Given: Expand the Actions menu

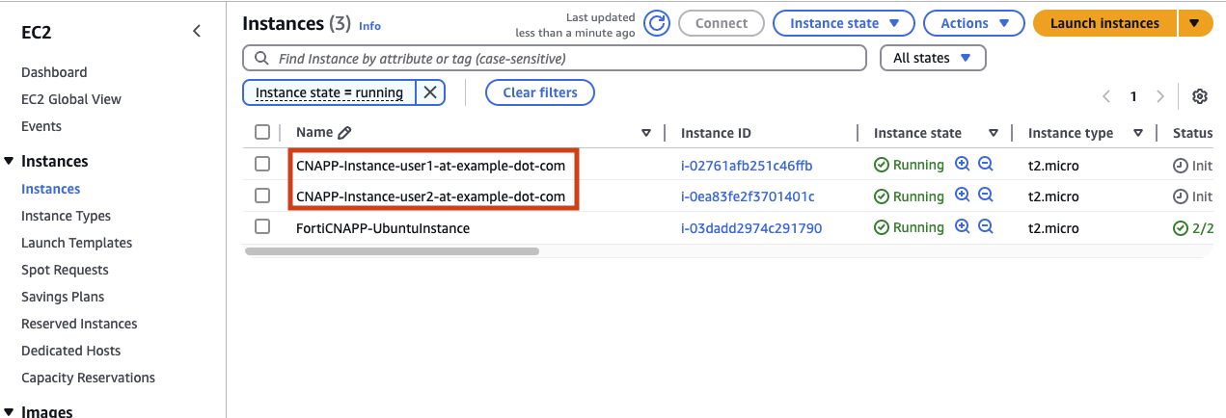Looking at the screenshot, I should (974, 23).
